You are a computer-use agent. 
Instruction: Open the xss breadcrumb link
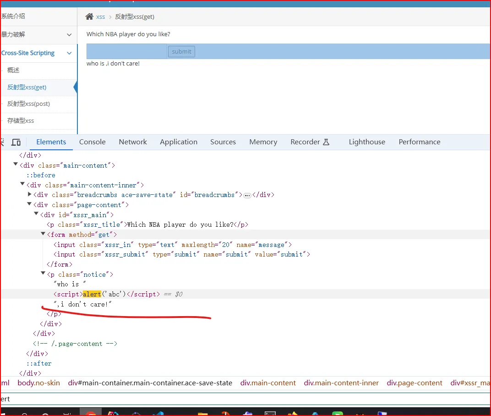click(100, 17)
